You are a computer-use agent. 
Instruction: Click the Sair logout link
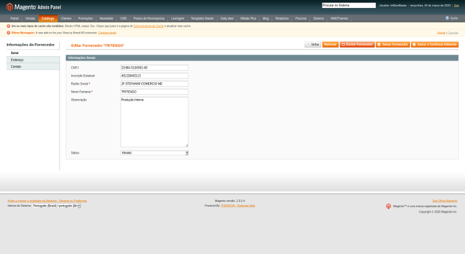click(456, 6)
